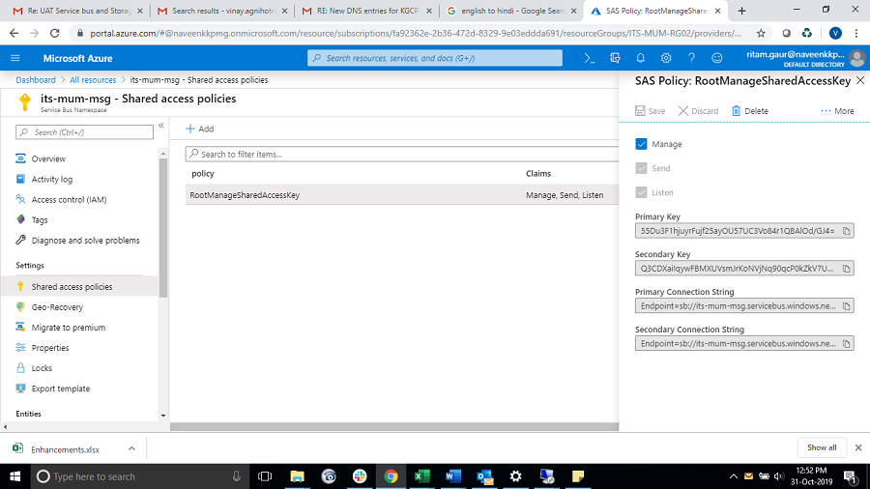Open the Chrome three-dot menu

[856, 33]
